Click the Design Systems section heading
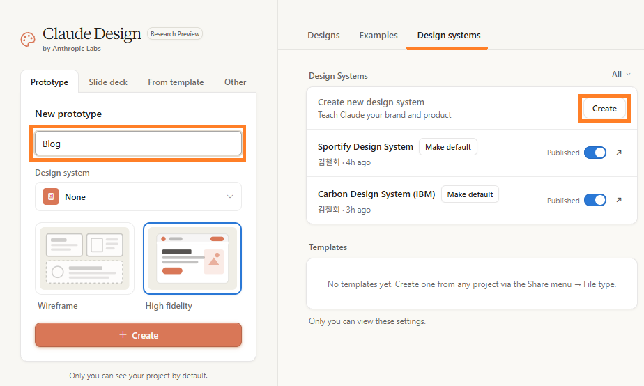This screenshot has height=386, width=644. (338, 76)
